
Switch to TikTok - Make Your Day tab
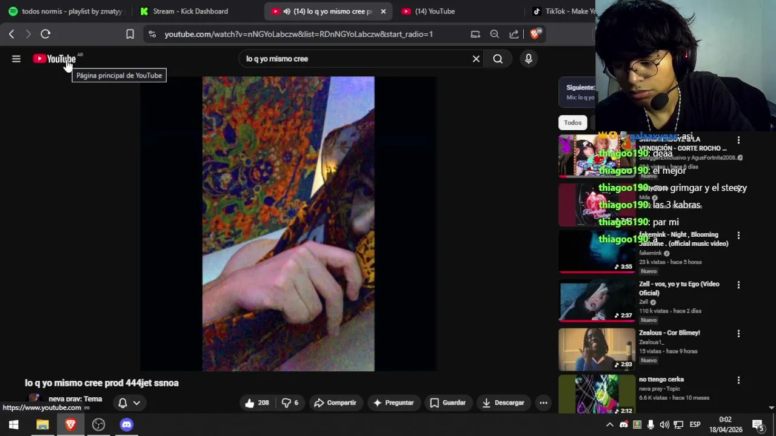coord(563,11)
